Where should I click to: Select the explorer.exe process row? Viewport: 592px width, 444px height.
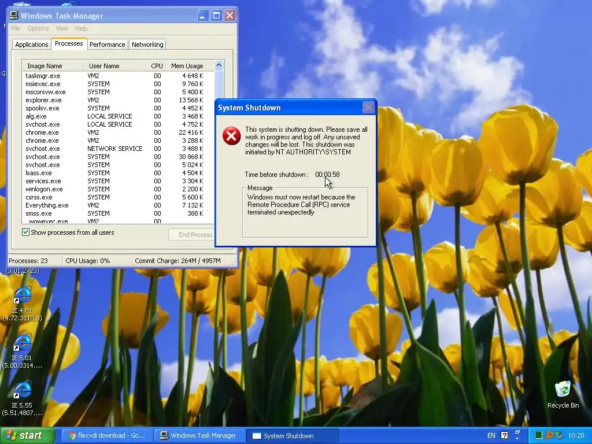[118, 100]
